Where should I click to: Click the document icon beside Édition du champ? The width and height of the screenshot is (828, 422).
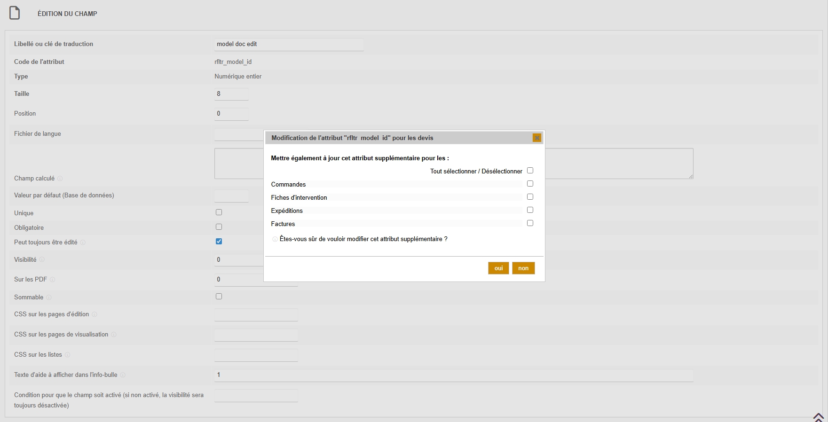point(15,13)
